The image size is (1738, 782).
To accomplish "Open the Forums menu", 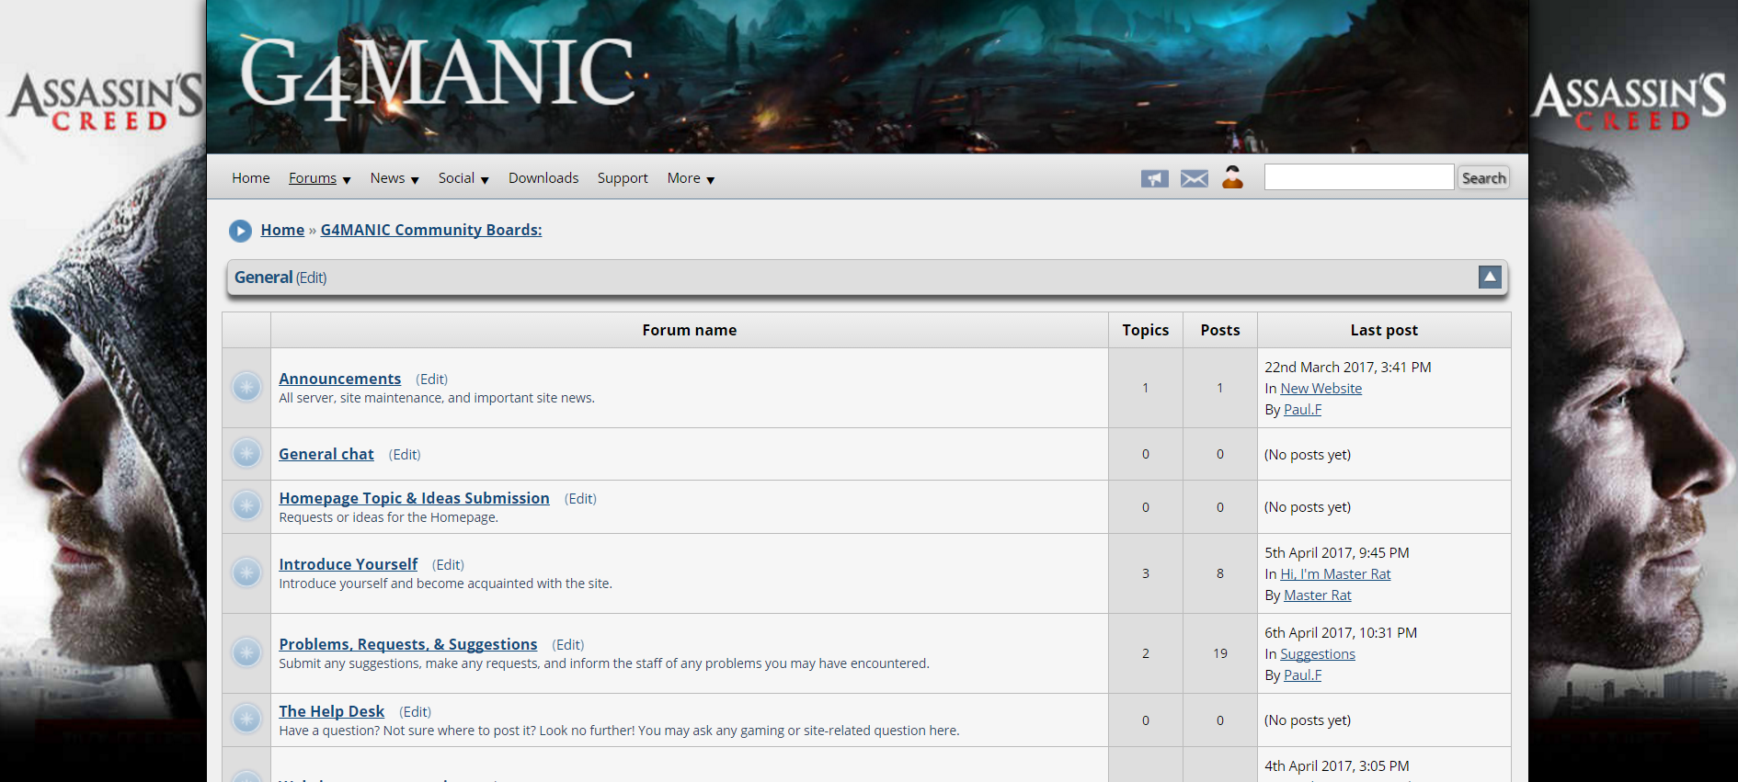I will (x=313, y=178).
